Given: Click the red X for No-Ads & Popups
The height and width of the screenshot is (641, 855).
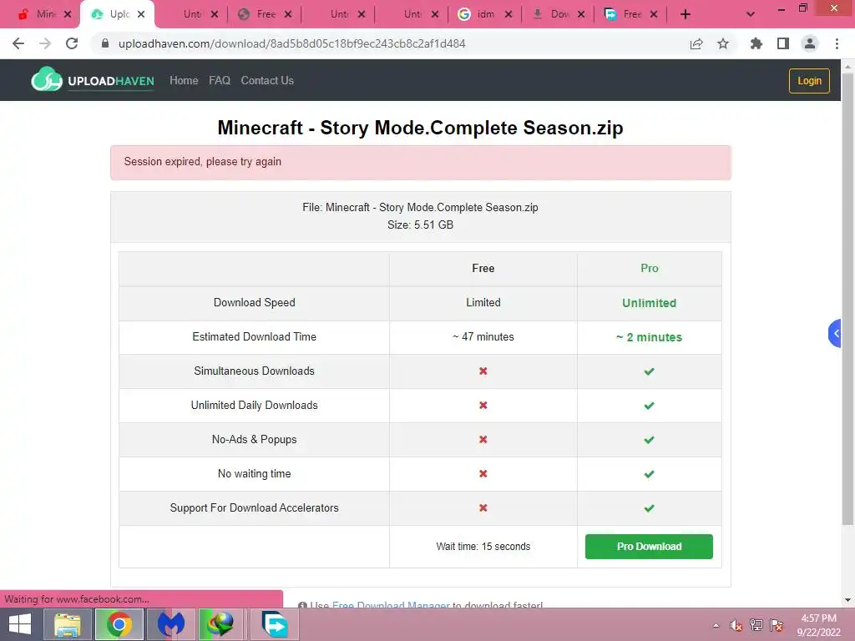Looking at the screenshot, I should [x=483, y=439].
